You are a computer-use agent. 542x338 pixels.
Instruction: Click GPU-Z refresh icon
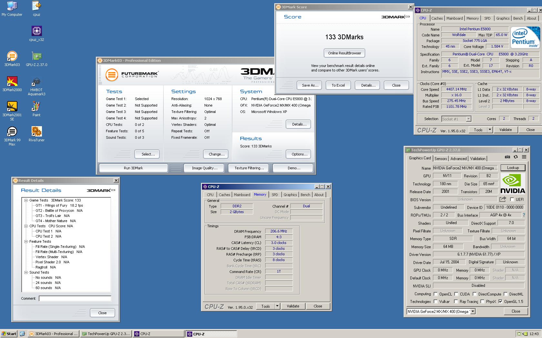pyautogui.click(x=516, y=157)
